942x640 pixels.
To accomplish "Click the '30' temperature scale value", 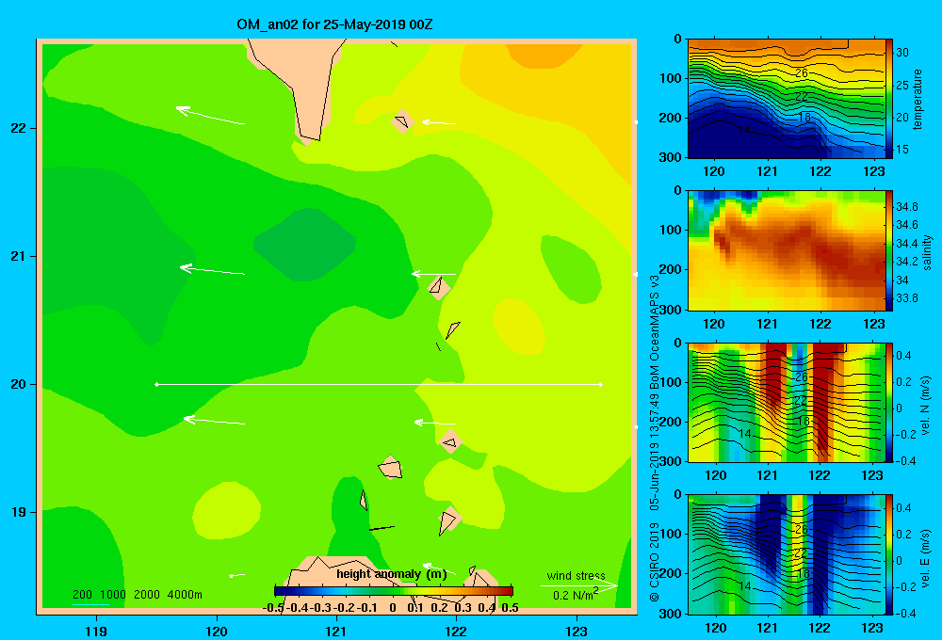I will click(x=902, y=52).
